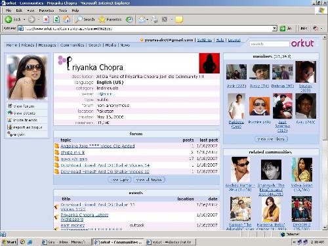Open the address bar dropdown arrow
328x246 pixels.
tap(275, 28)
